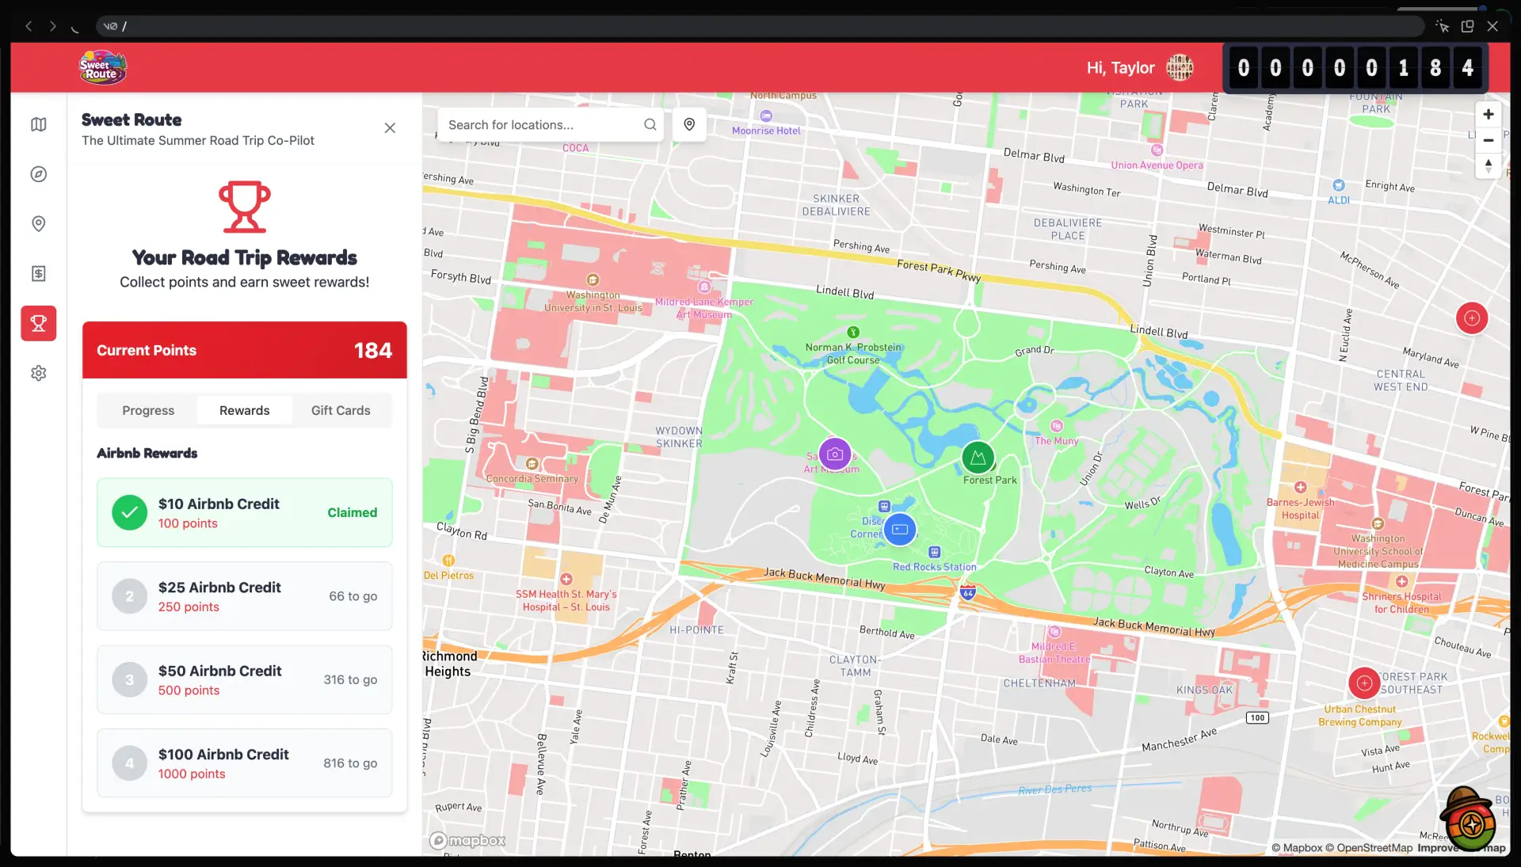Open the dollar budget sidebar icon
The height and width of the screenshot is (867, 1521).
point(38,274)
